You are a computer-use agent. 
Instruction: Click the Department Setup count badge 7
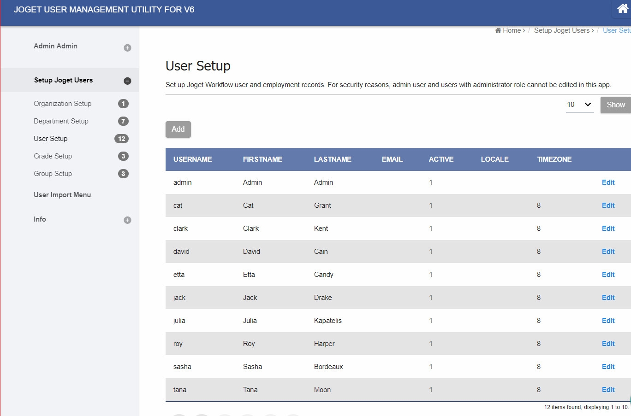[123, 121]
